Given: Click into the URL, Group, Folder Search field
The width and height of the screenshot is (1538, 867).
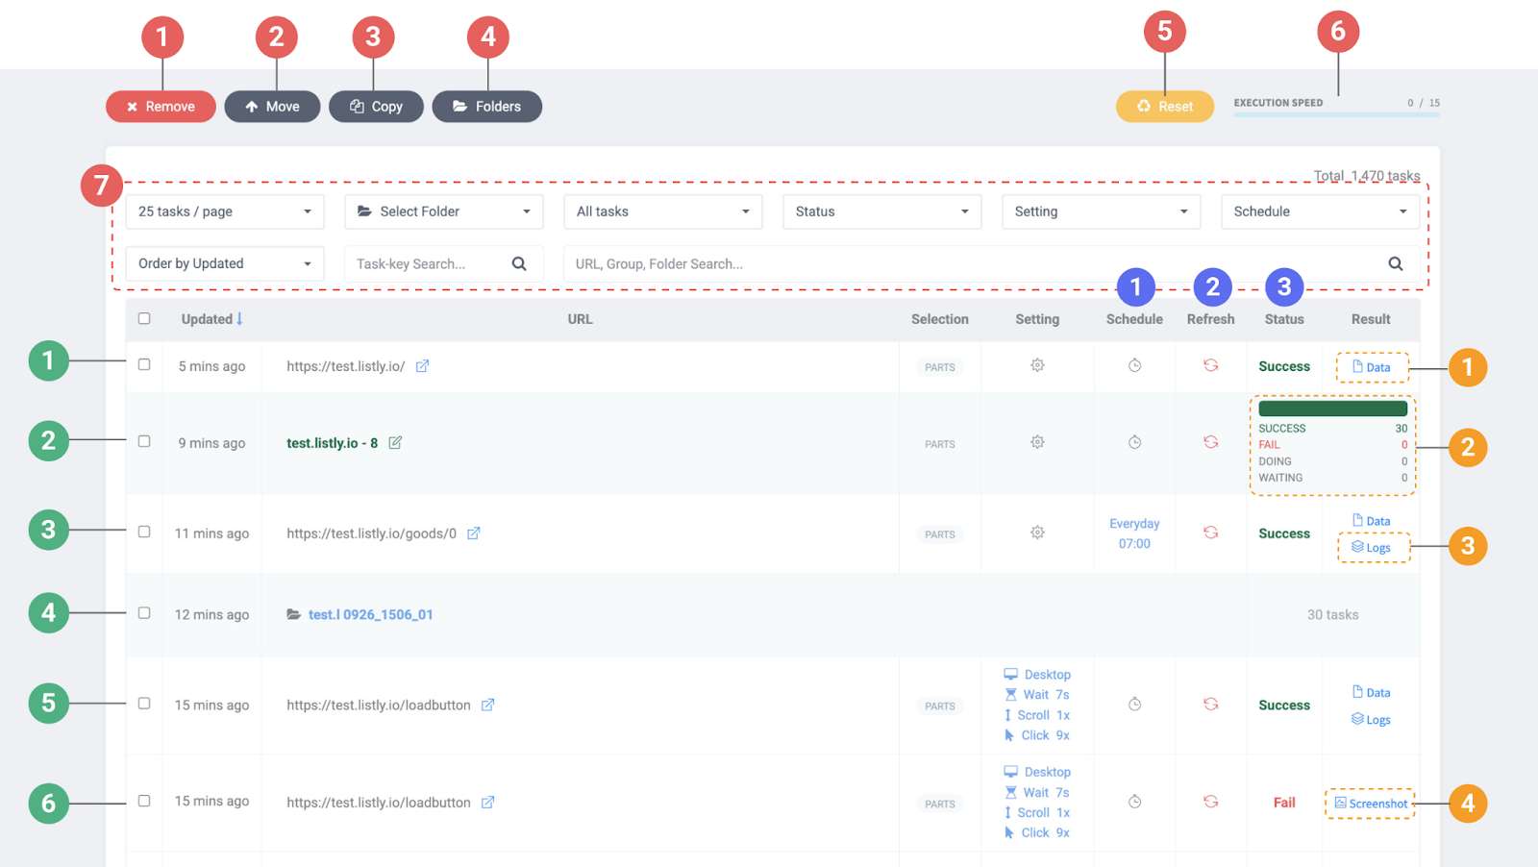Looking at the screenshot, I should tap(971, 263).
